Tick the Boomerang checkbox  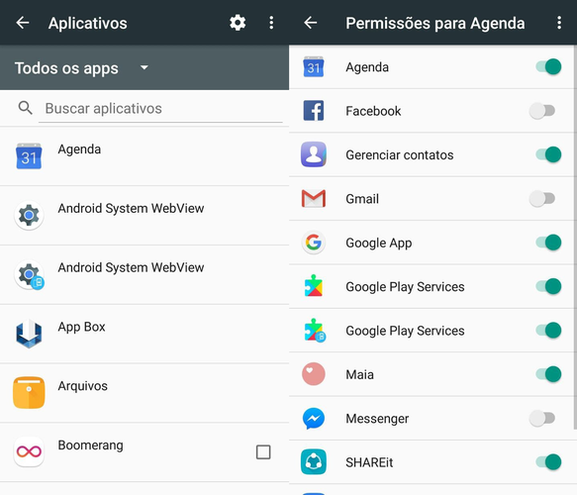click(x=263, y=452)
